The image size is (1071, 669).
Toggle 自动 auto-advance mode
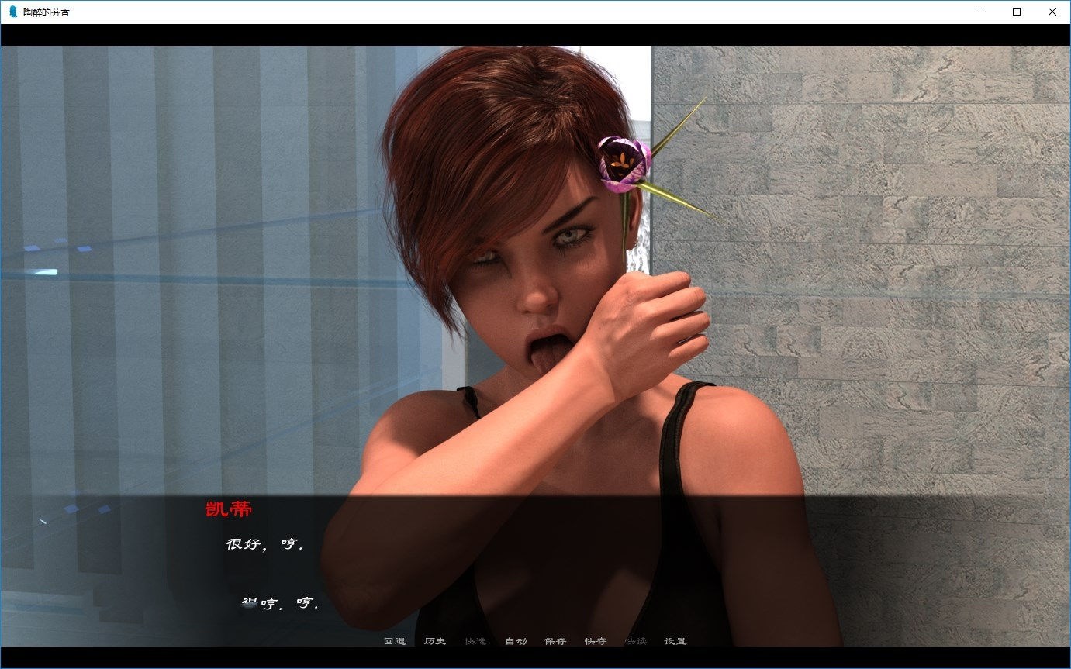[x=515, y=641]
